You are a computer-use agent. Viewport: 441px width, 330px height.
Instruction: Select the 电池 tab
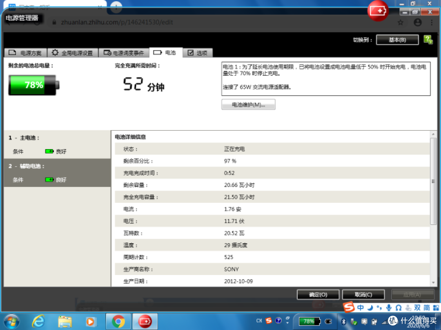point(166,53)
